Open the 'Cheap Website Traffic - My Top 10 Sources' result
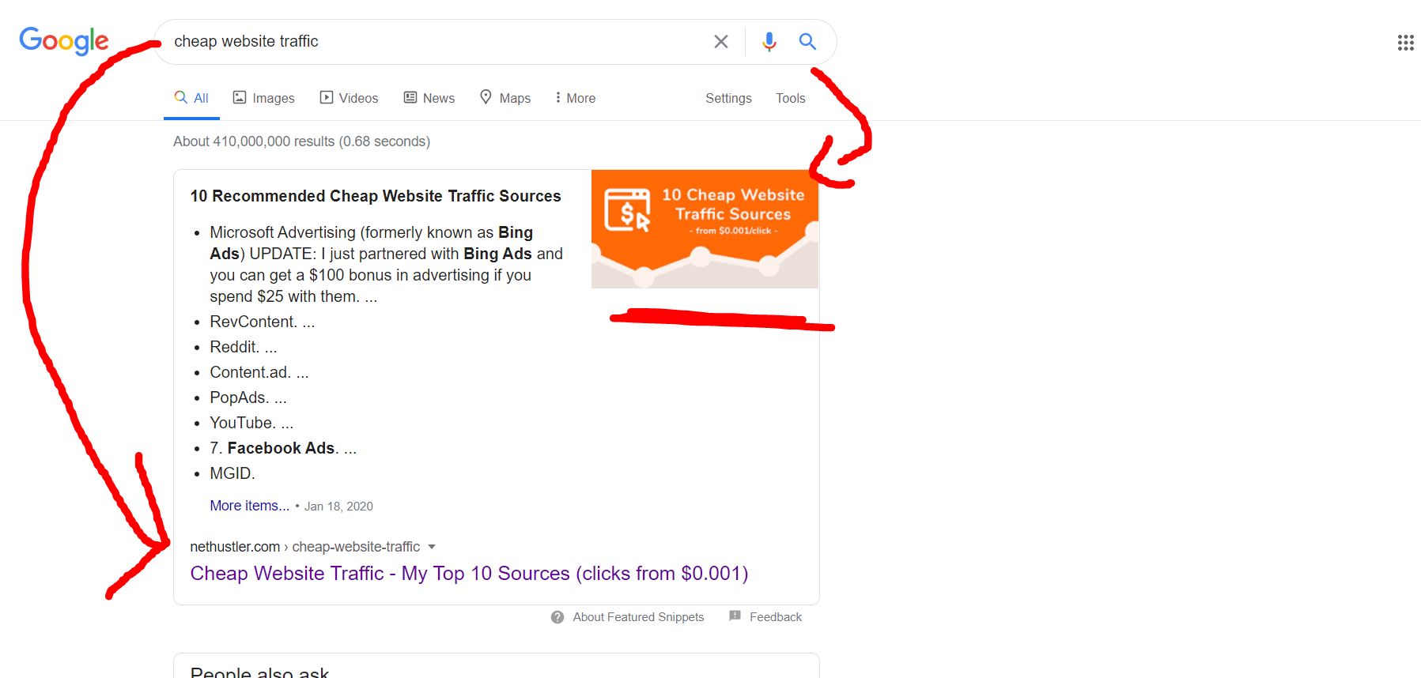The width and height of the screenshot is (1421, 678). (x=469, y=574)
